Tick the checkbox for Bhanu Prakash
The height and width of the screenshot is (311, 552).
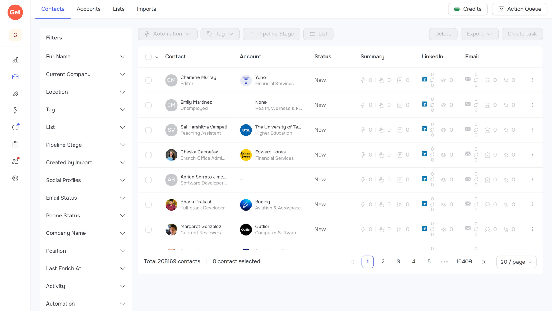coord(148,205)
